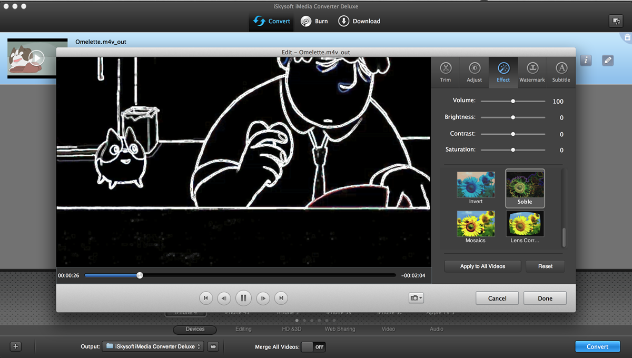Open the Download section

(359, 21)
